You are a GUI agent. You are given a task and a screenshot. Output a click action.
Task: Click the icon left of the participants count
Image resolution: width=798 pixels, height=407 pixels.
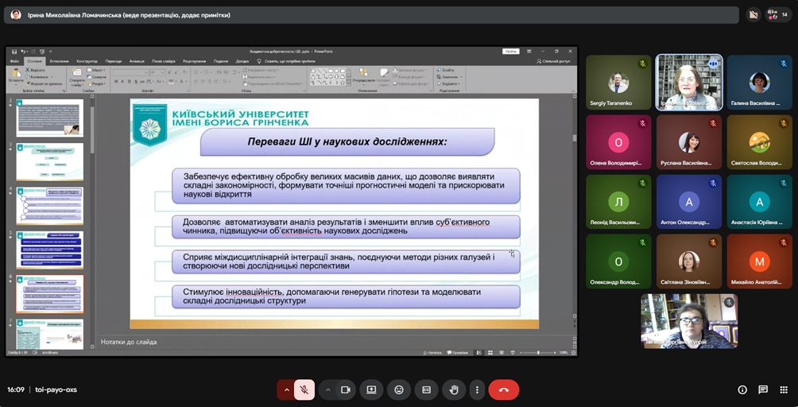tap(753, 14)
